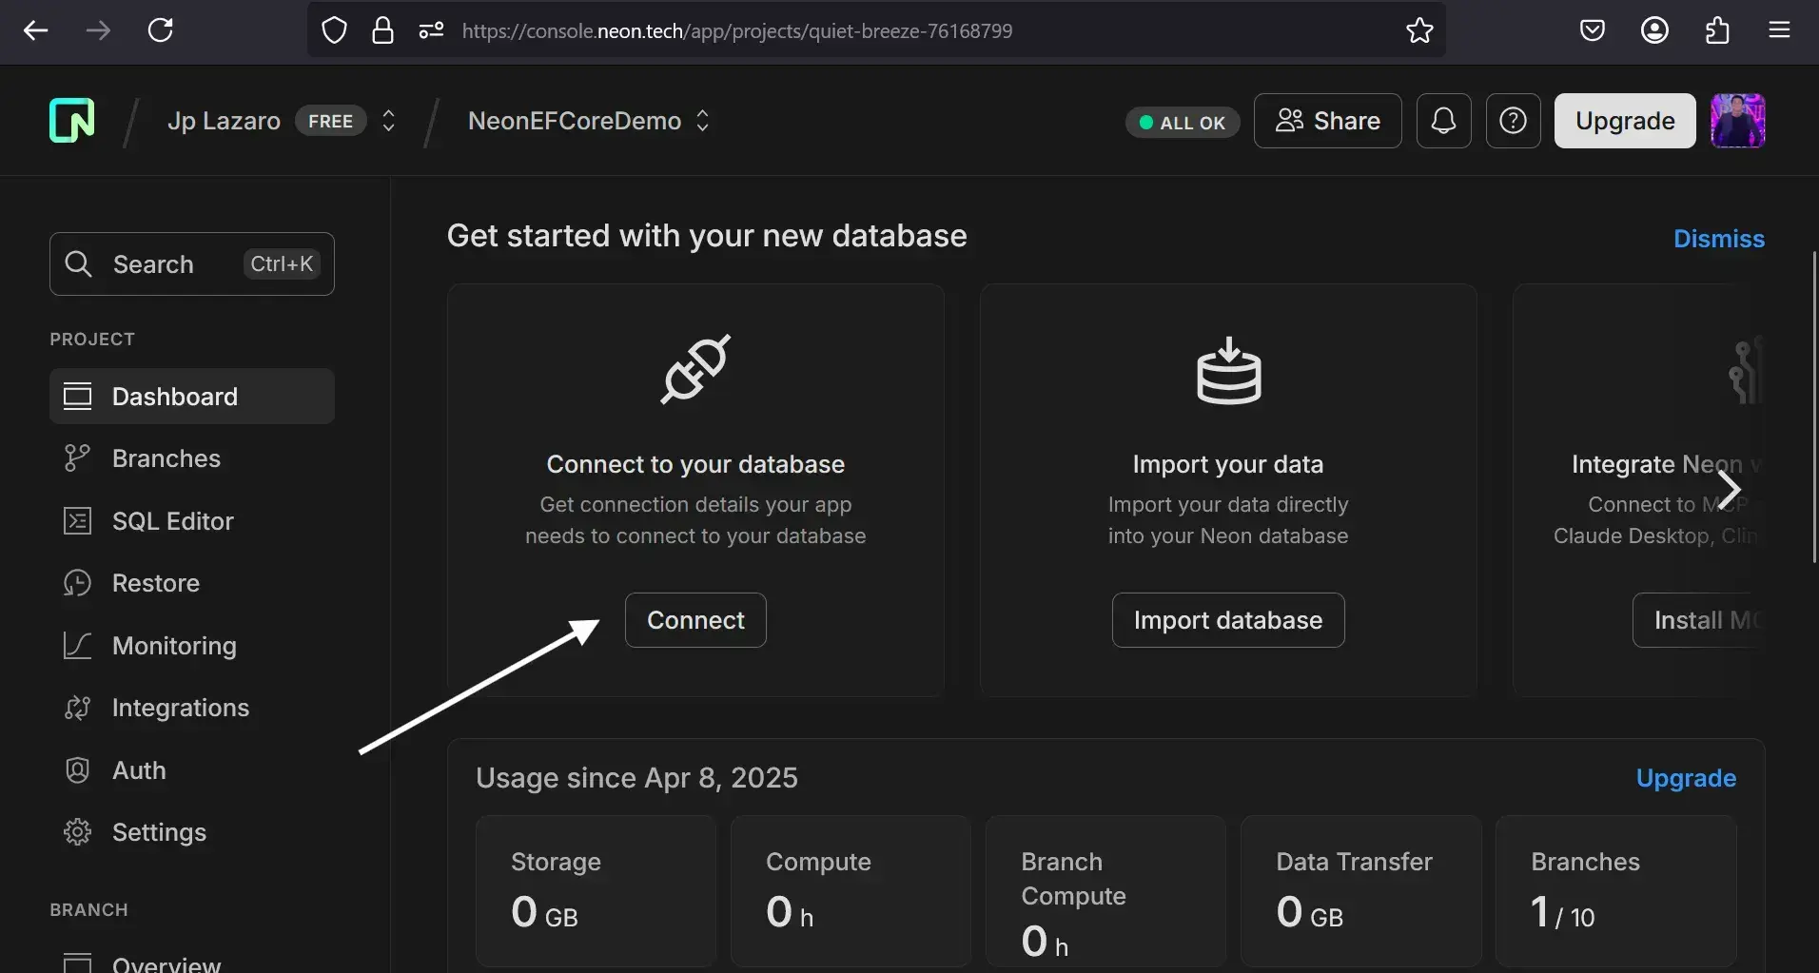Open Settings in the sidebar
The image size is (1819, 973).
coord(192,832)
